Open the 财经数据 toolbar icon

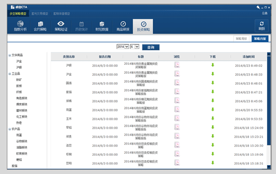point(102,26)
